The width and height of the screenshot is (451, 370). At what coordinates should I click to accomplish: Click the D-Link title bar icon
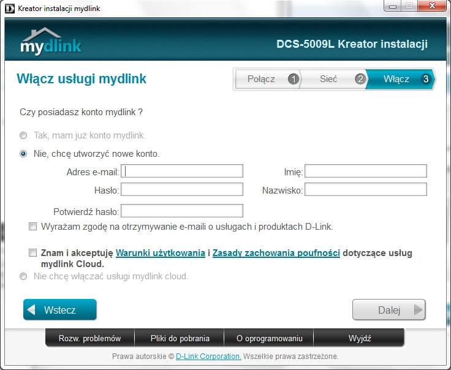tap(10, 9)
